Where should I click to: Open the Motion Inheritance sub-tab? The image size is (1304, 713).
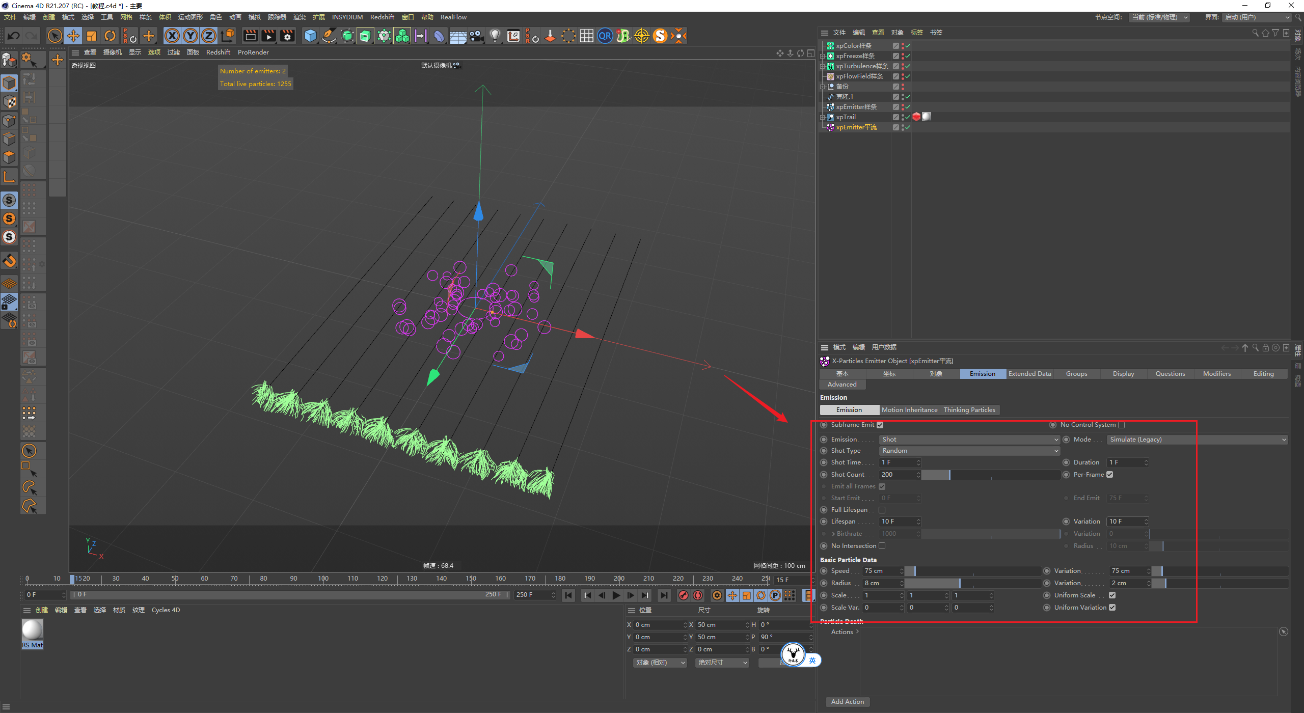click(x=909, y=410)
